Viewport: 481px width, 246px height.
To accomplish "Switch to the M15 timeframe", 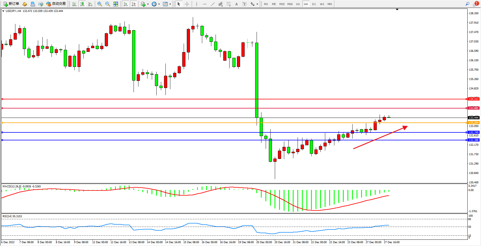I will pyautogui.click(x=282, y=4).
